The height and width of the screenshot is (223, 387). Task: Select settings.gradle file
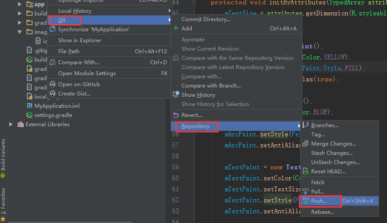coord(53,115)
